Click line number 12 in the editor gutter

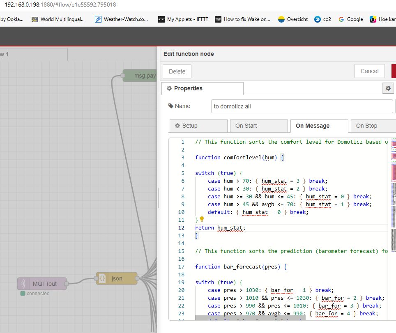[181, 228]
